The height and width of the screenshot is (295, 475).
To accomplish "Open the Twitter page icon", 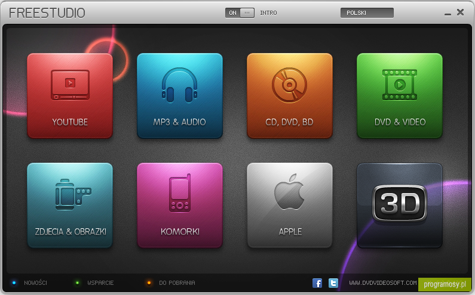I will point(333,283).
